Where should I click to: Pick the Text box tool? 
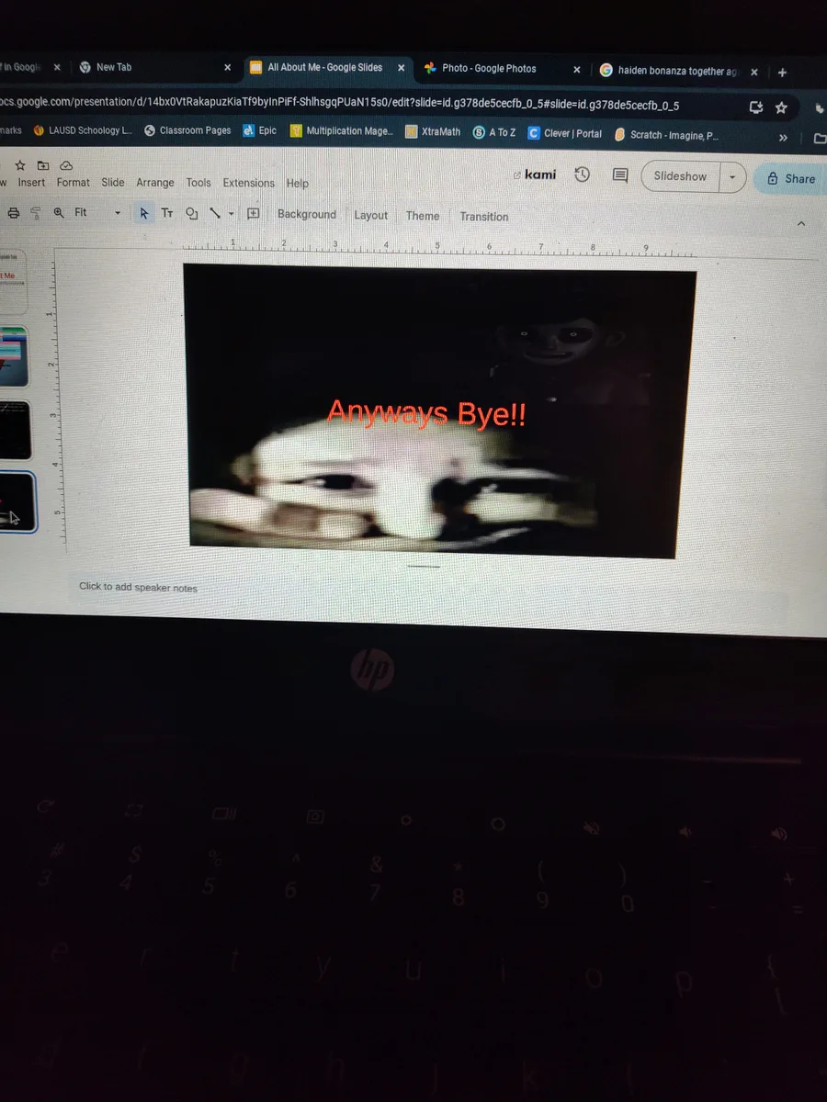pos(167,213)
